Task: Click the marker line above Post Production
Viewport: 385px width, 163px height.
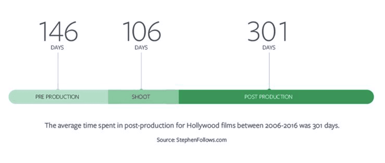Action: [x=269, y=71]
